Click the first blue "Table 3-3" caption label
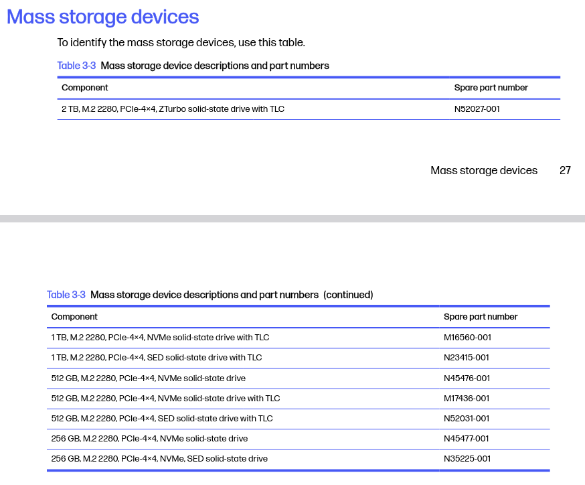 click(76, 66)
